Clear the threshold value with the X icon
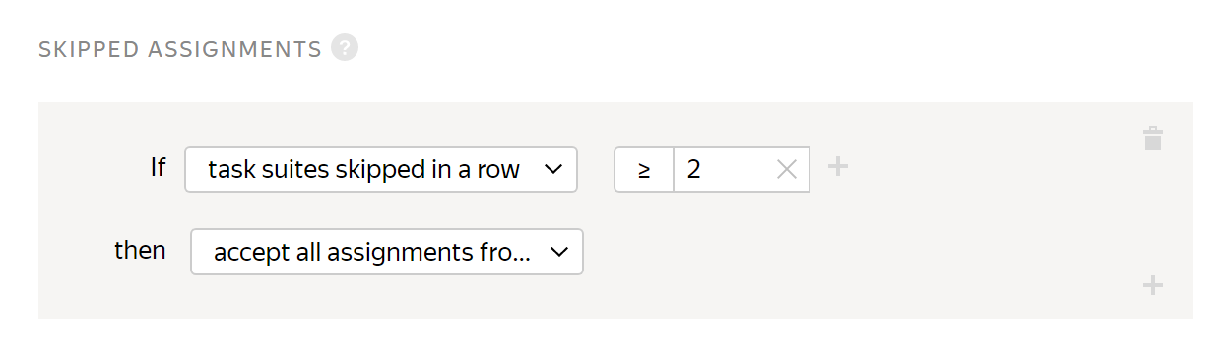The height and width of the screenshot is (362, 1231). point(787,169)
